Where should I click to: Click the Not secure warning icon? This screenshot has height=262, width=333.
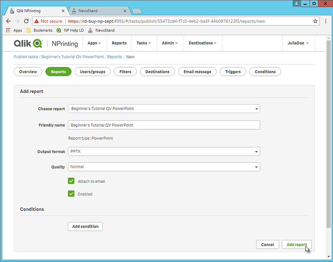point(37,21)
